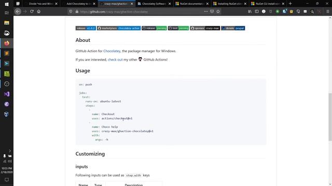Toggle Firefox sidebar view
This screenshot has height=186, width=332.
(257, 11)
